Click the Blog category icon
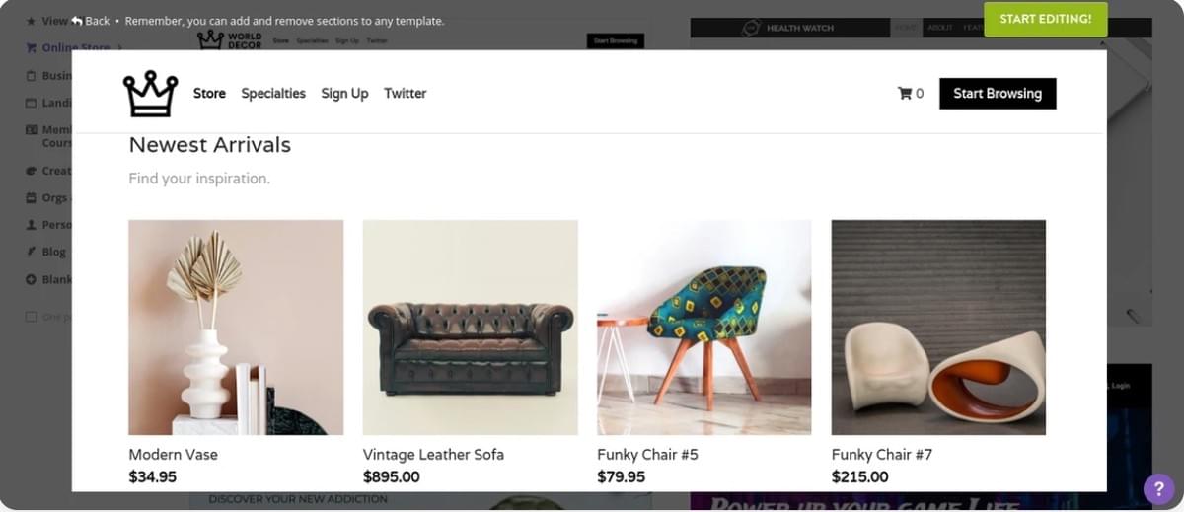 pos(32,252)
